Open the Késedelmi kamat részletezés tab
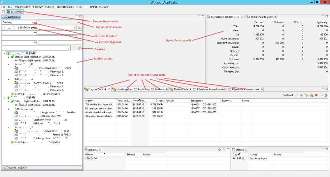 click(x=246, y=89)
